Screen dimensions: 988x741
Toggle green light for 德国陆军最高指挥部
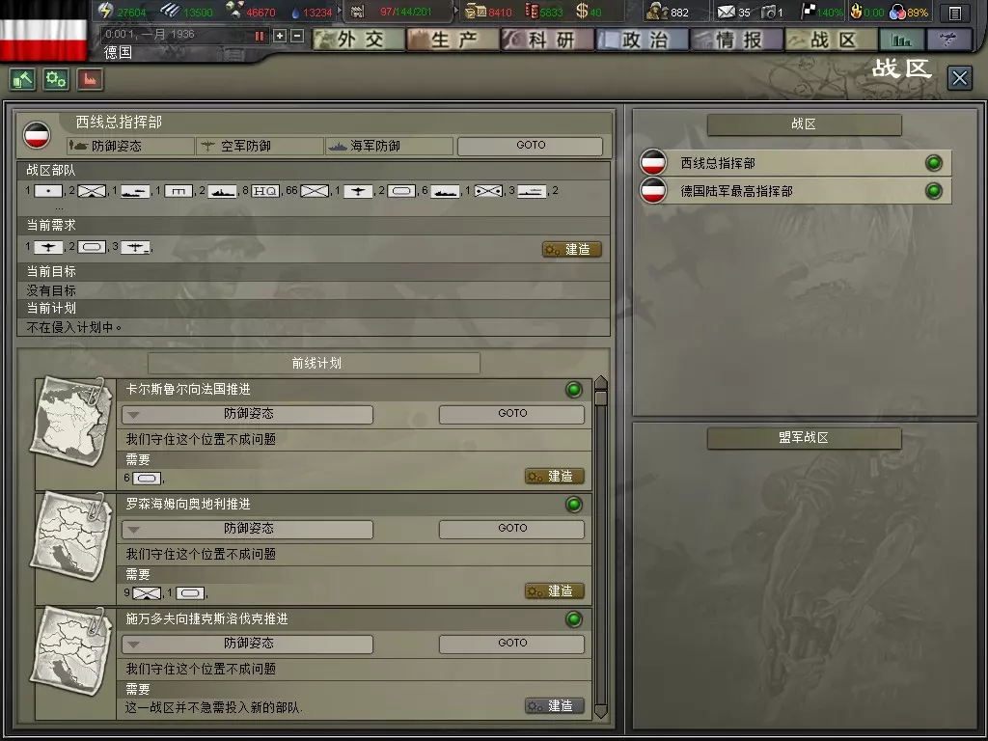point(934,190)
